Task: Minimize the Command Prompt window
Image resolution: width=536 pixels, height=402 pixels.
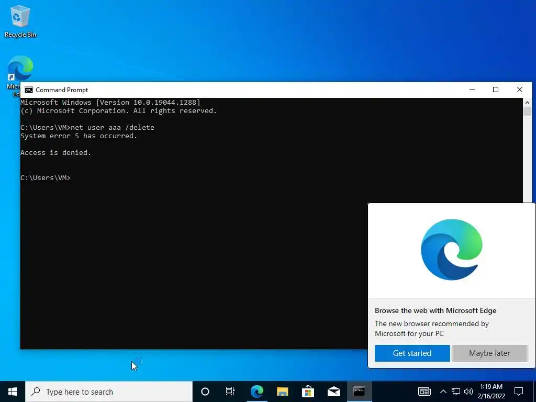Action: coord(472,90)
